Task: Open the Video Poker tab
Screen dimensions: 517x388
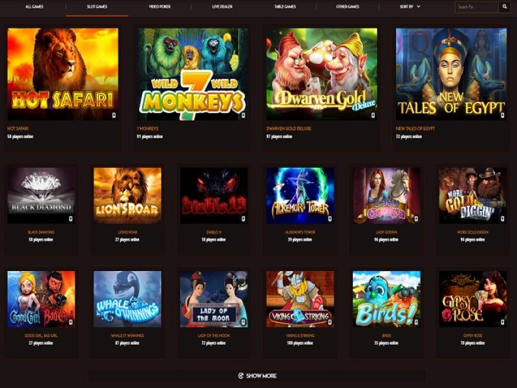Action: (160, 6)
